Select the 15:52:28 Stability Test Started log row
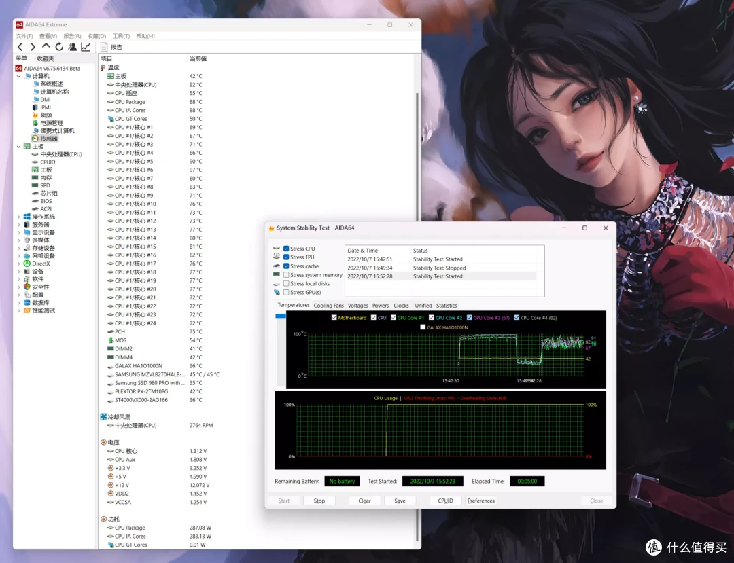The width and height of the screenshot is (734, 563). click(442, 276)
